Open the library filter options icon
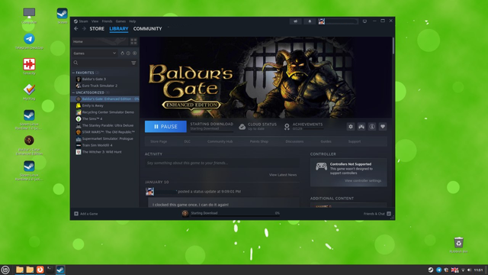This screenshot has height=275, width=488. click(x=133, y=63)
